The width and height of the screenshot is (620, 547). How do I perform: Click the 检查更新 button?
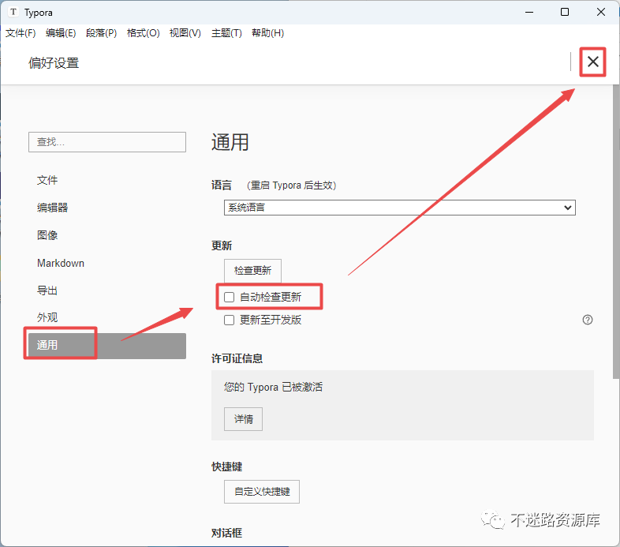point(252,270)
